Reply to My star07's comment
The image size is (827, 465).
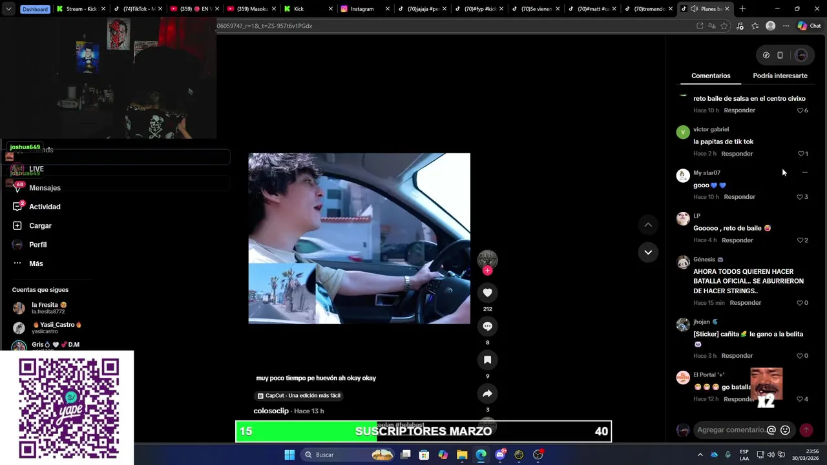pos(740,197)
